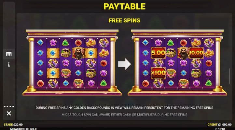The height and width of the screenshot is (130, 235).
Task: Click the 10.00 cash prize tile
Action: click(196, 53)
